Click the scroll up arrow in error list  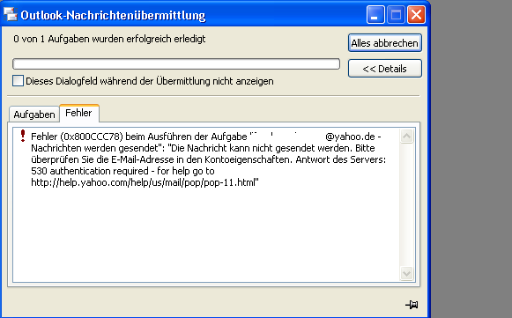406,137
